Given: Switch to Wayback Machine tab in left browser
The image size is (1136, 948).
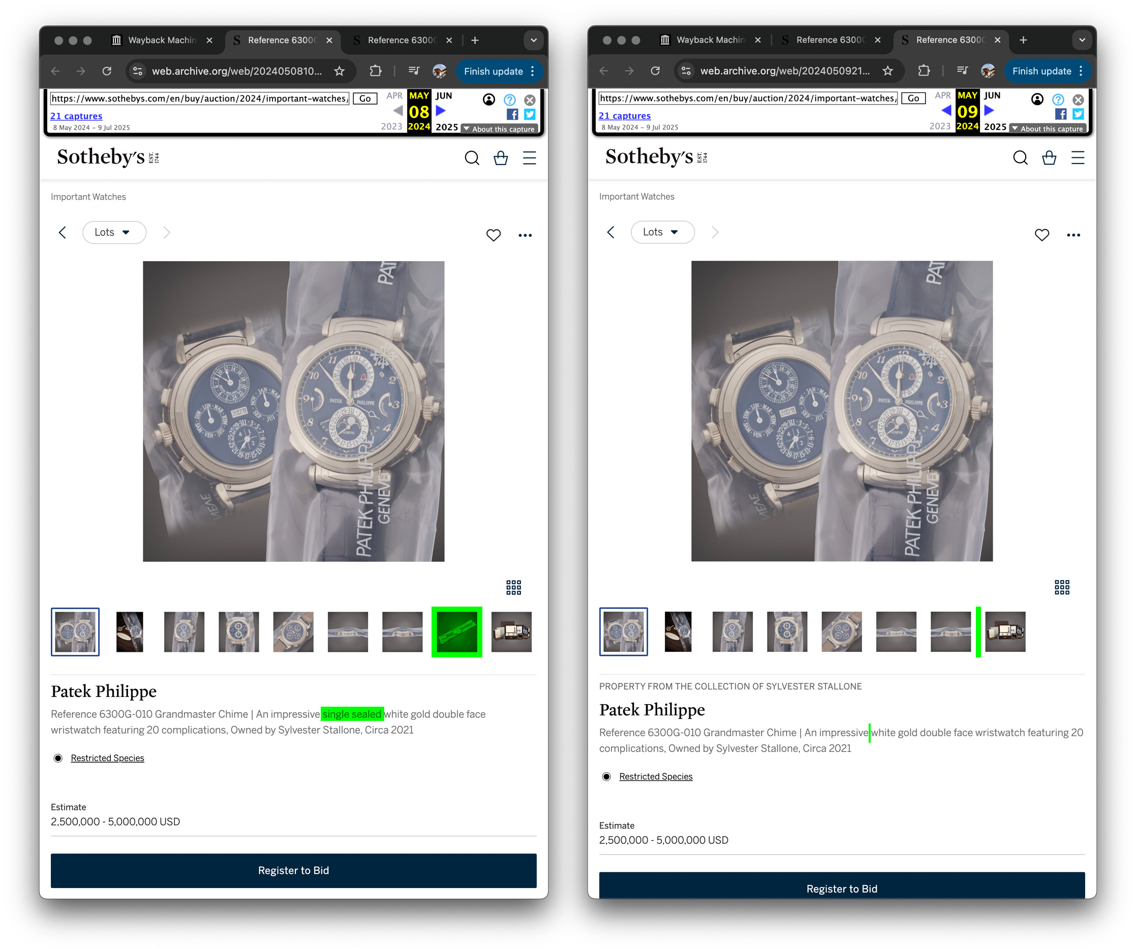Looking at the screenshot, I should (161, 40).
